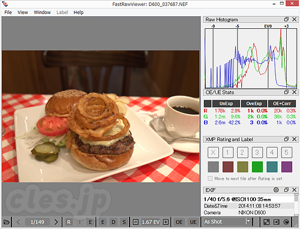Close the EXIF panel

tap(294, 190)
